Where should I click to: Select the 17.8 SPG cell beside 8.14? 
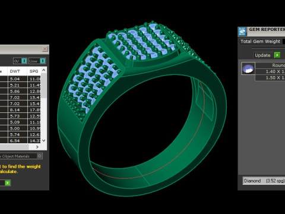(x=34, y=110)
